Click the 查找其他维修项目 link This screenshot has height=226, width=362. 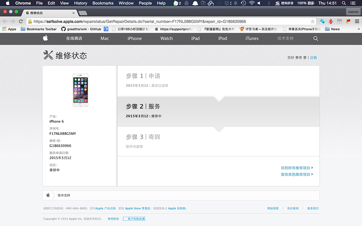297,174
